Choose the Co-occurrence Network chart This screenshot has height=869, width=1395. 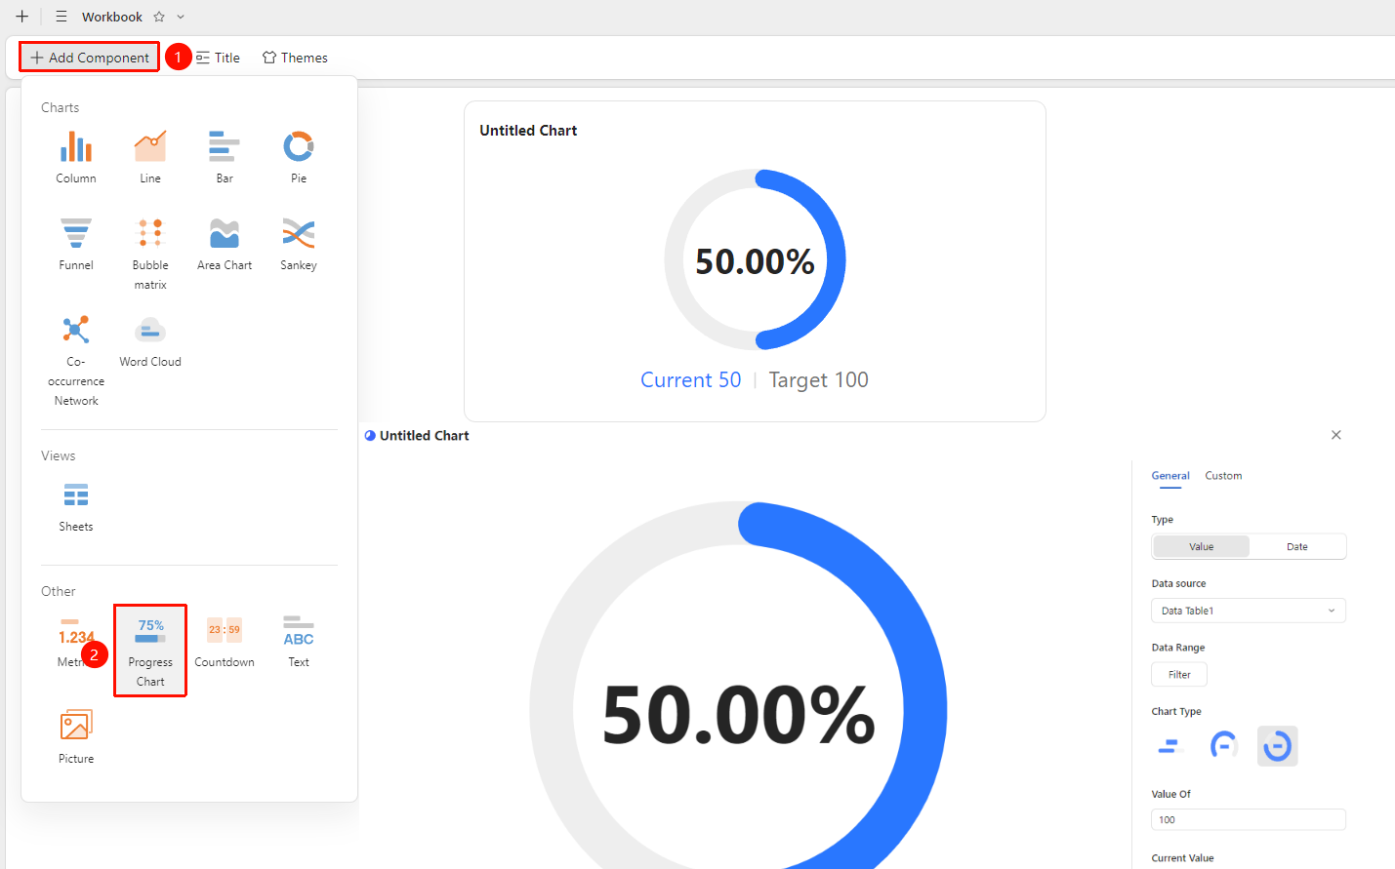(x=76, y=360)
